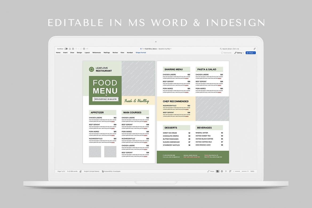Open the References ribbon tab
Image resolution: width=312 pixels, height=208 pixels.
97,53
